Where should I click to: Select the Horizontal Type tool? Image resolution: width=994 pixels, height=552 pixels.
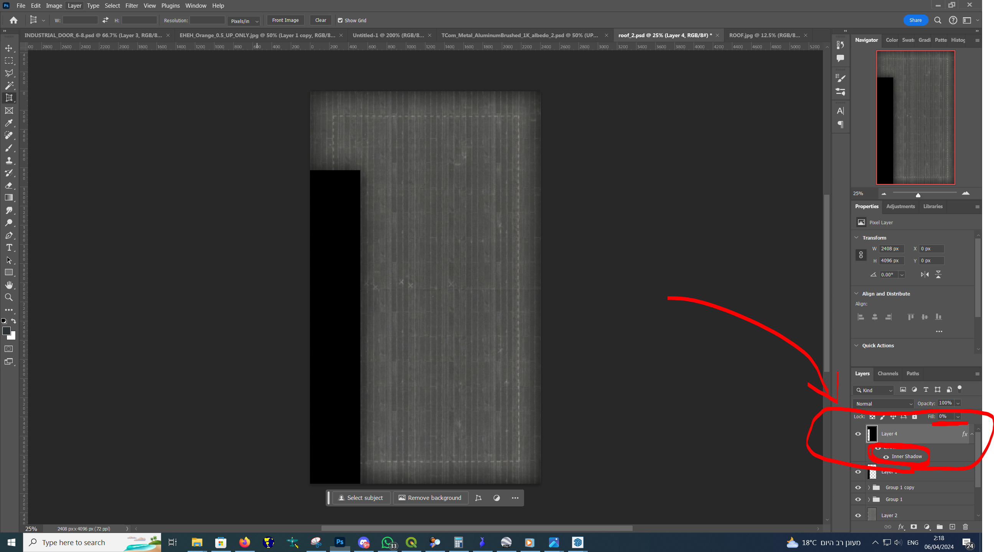pyautogui.click(x=8, y=248)
